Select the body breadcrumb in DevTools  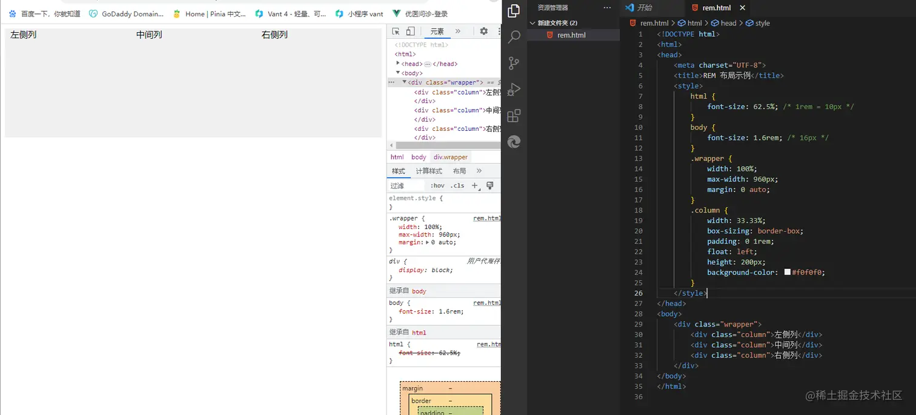point(419,157)
